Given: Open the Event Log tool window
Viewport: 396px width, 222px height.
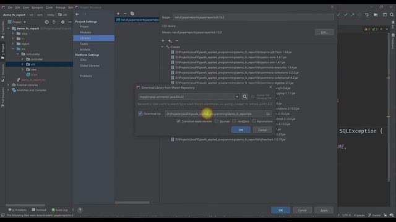Looking at the screenshot, I should 59,210.
